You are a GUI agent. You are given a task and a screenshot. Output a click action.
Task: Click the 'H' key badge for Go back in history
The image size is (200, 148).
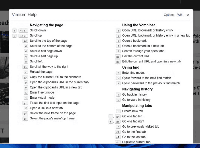point(118,95)
